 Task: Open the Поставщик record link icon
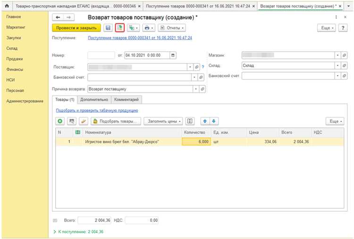click(x=197, y=67)
